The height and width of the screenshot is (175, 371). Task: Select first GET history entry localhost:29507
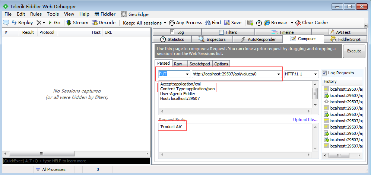[343, 89]
